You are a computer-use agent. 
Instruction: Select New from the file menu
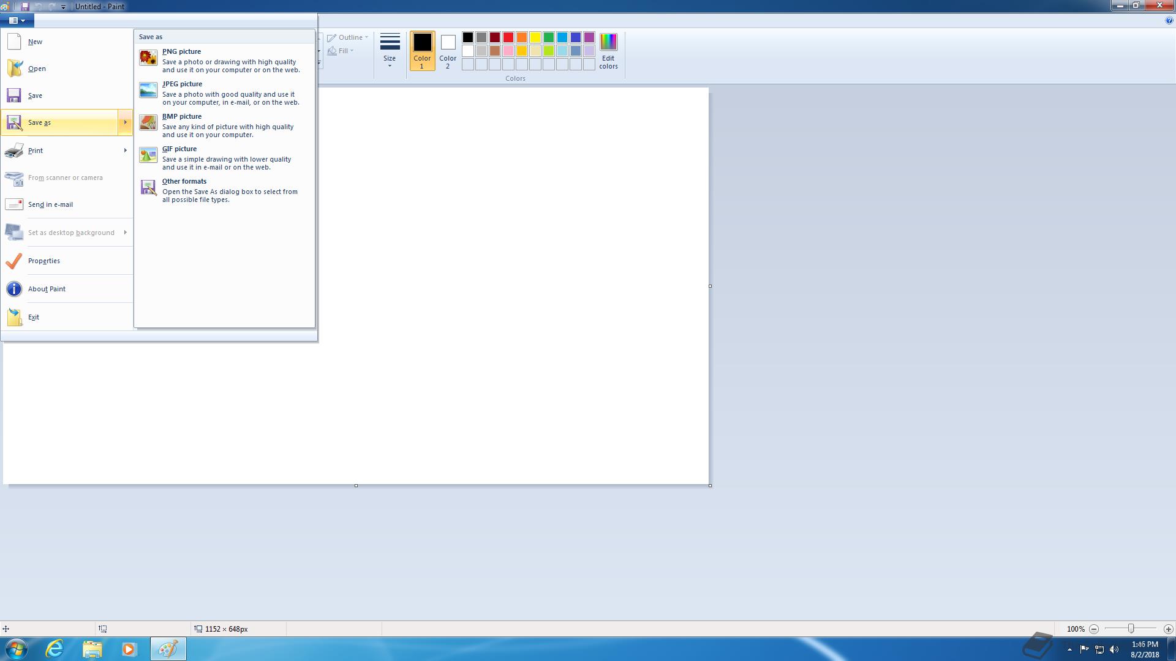coord(67,42)
